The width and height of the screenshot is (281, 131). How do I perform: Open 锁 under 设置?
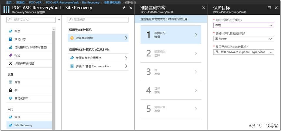29,90
